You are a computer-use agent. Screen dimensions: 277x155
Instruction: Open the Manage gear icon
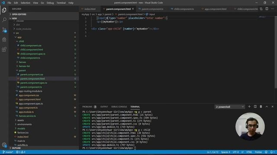tap(4, 145)
